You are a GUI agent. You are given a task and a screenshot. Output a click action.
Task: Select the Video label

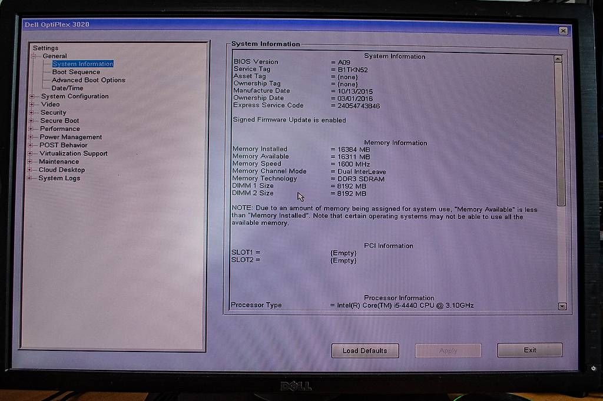(x=51, y=104)
